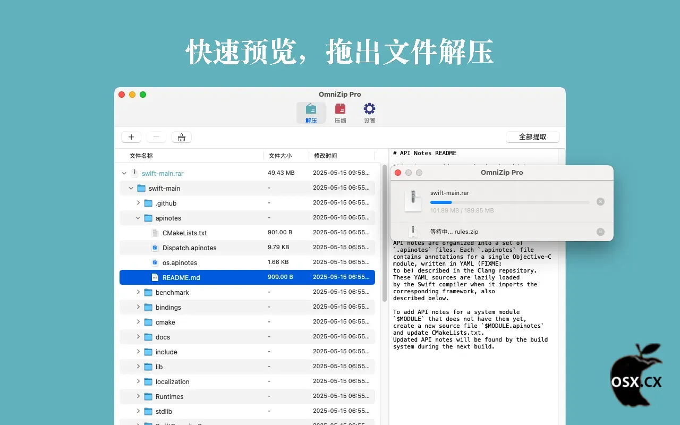Click the 901.00 B size cell
This screenshot has width=680, height=425.
point(280,232)
